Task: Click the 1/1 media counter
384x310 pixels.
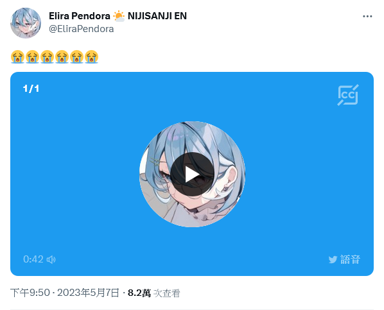Action: tap(31, 89)
